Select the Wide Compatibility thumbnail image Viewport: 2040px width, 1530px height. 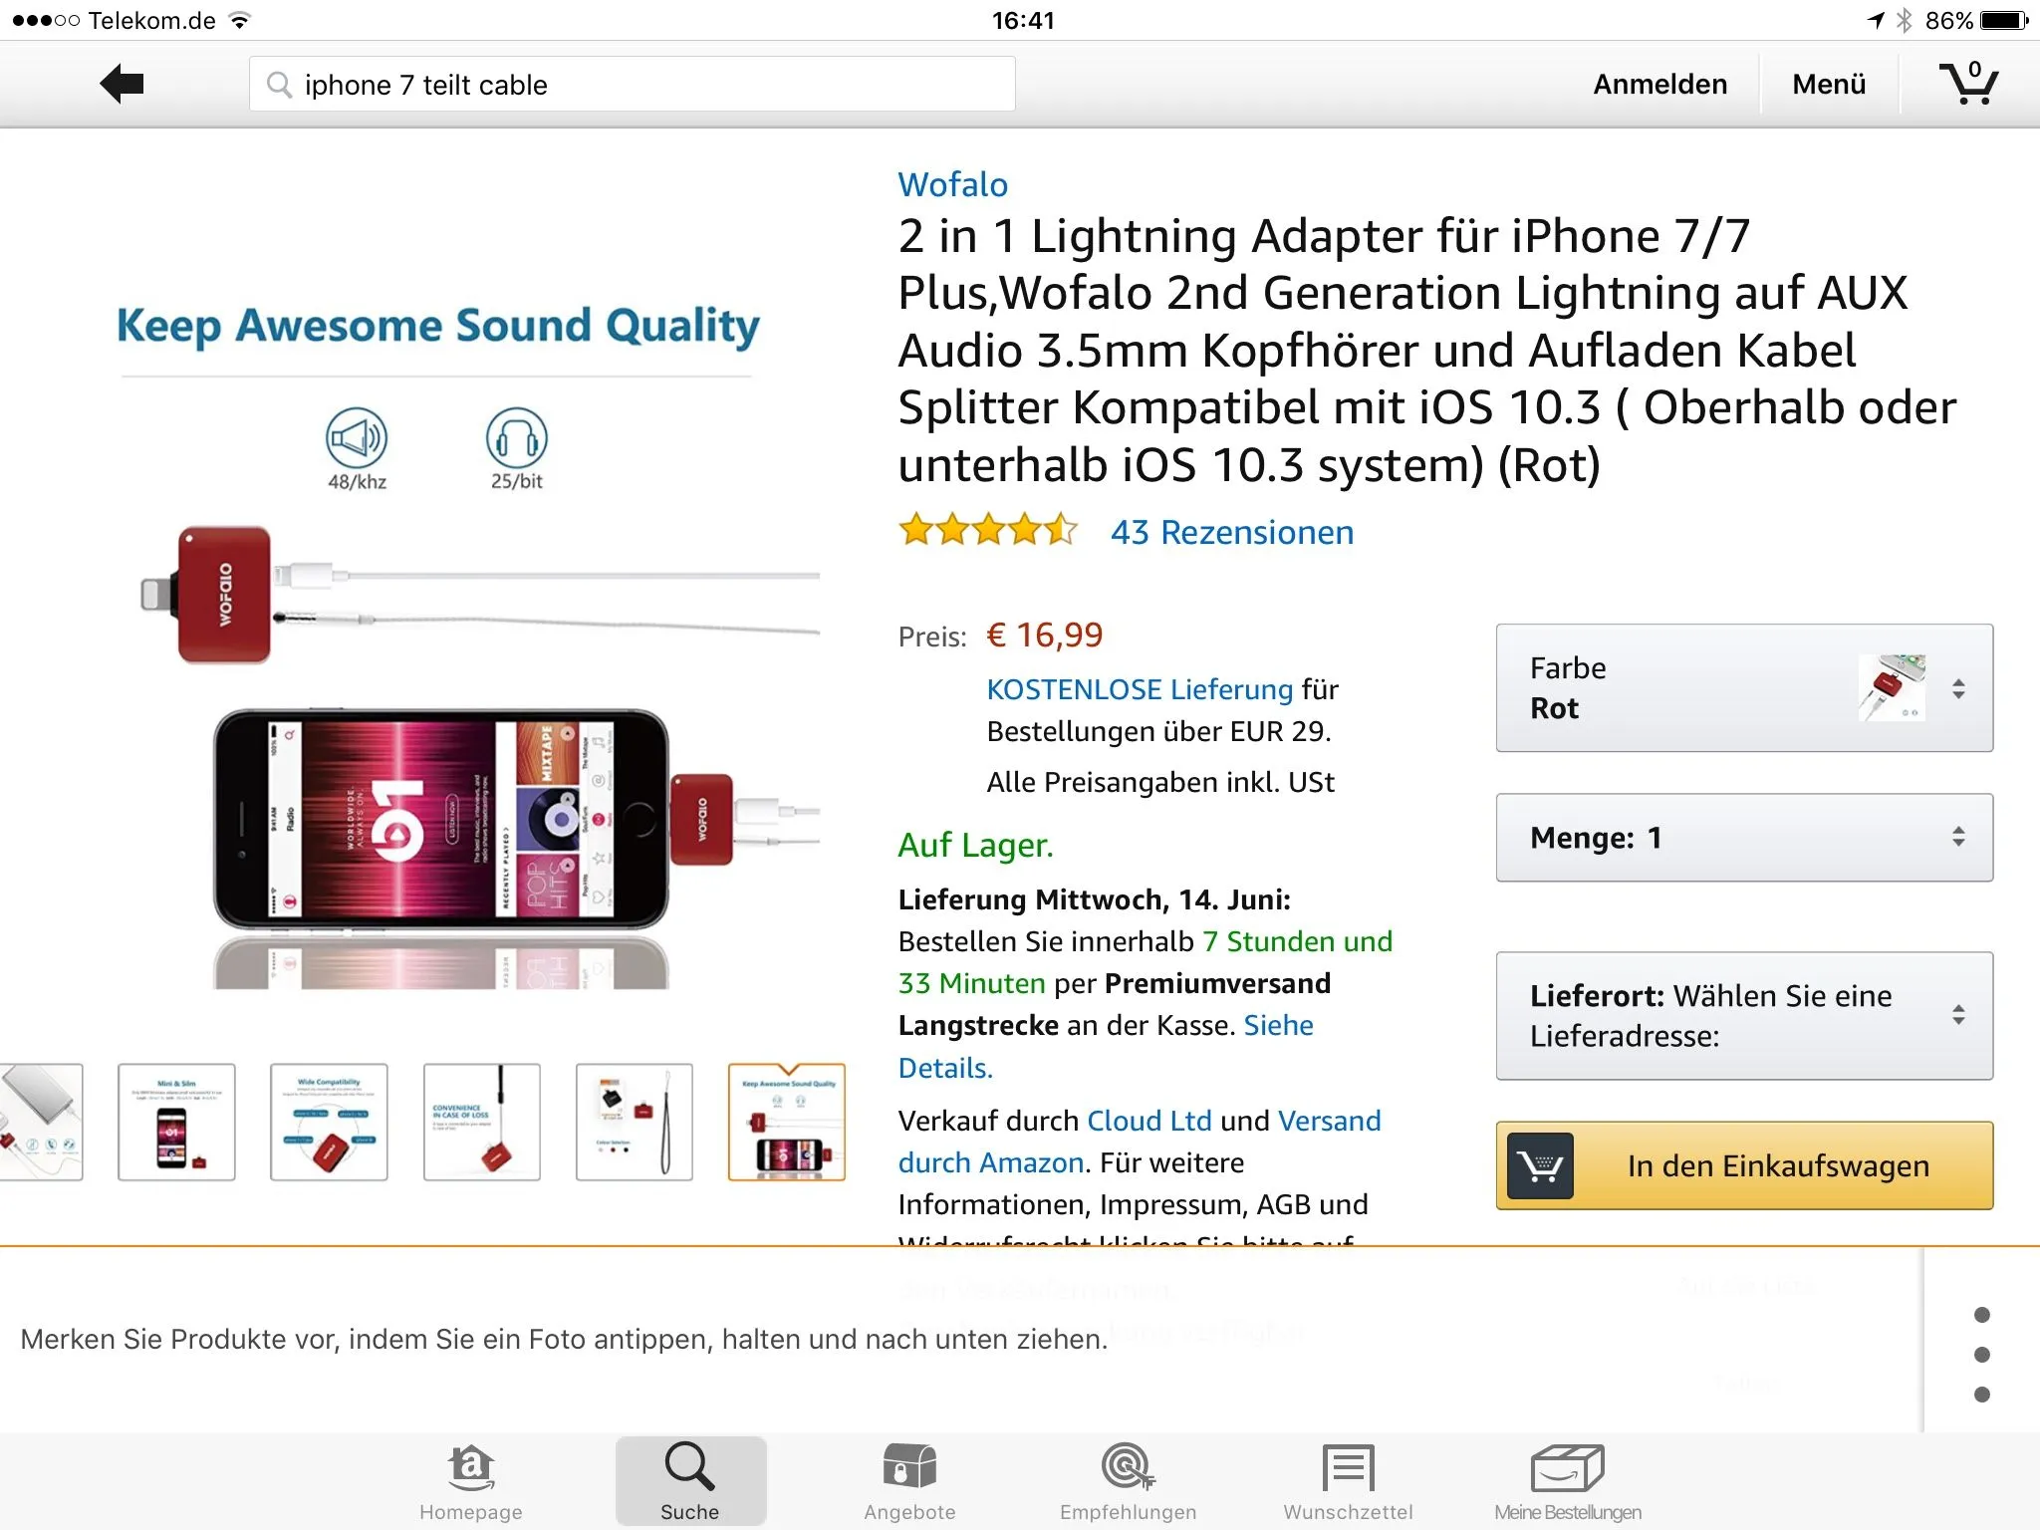click(329, 1123)
